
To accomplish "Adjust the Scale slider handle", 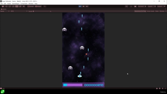I will (x=33, y=11).
